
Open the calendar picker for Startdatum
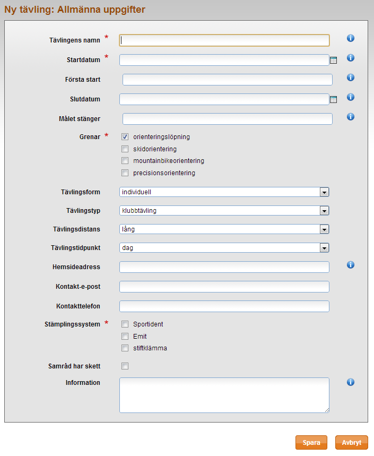pyautogui.click(x=333, y=60)
